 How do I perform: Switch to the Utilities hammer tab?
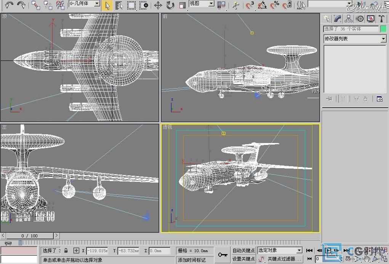[x=381, y=19]
